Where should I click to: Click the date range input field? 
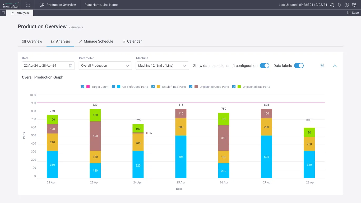pos(48,66)
